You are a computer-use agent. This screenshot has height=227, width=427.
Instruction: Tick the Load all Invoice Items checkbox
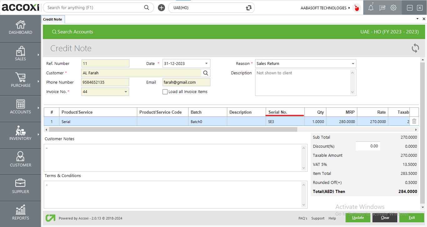pos(165,92)
